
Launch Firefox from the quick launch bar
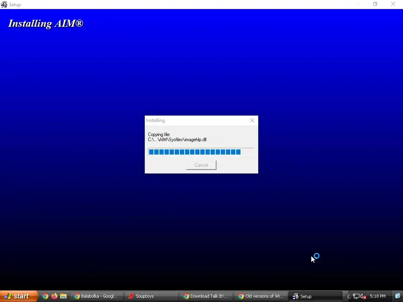54,296
